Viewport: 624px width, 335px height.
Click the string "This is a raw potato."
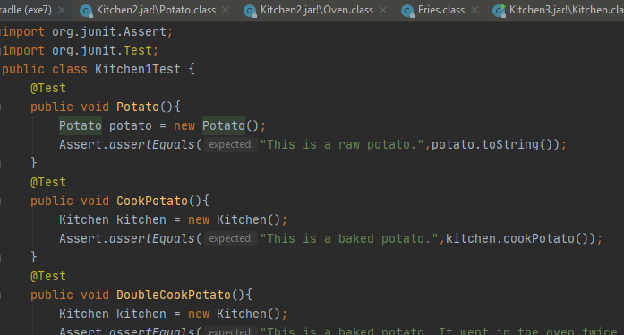click(342, 144)
